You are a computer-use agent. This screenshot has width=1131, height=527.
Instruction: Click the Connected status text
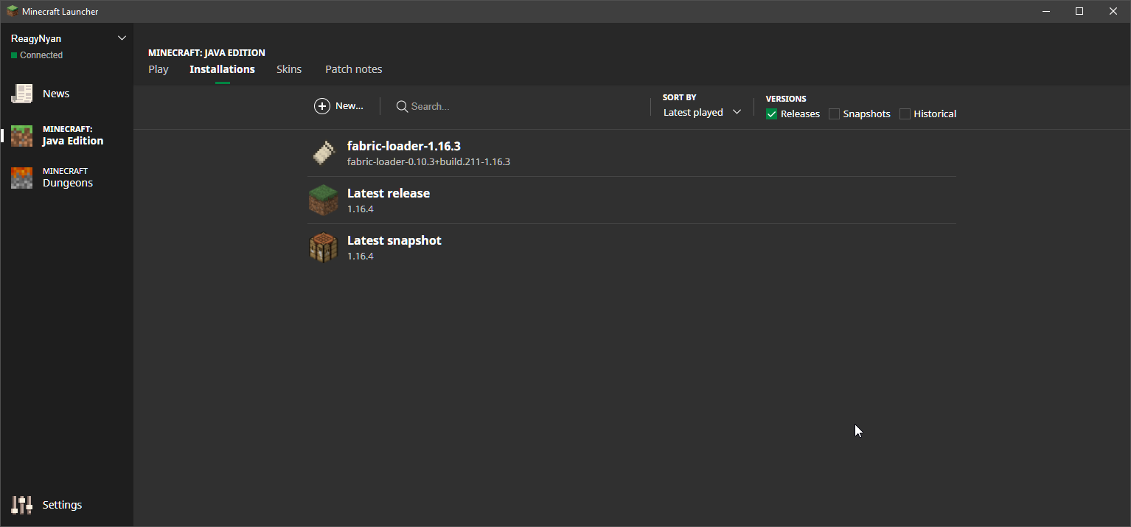pyautogui.click(x=41, y=55)
